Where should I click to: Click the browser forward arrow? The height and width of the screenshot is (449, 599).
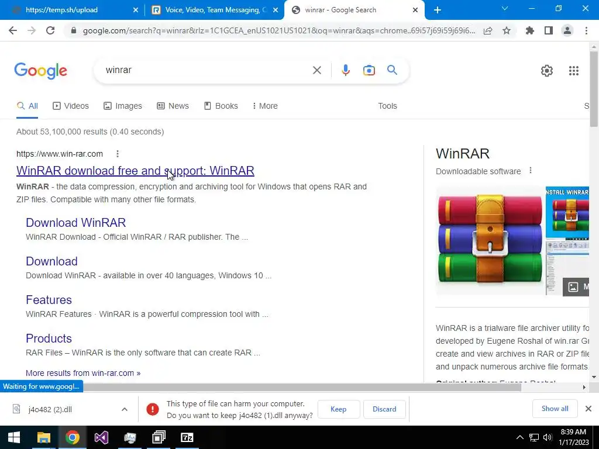coord(32,30)
